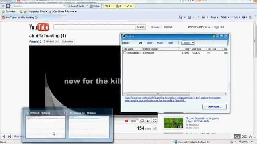Click into the YouTube search field
The height and width of the screenshot is (144, 257).
tap(94, 27)
